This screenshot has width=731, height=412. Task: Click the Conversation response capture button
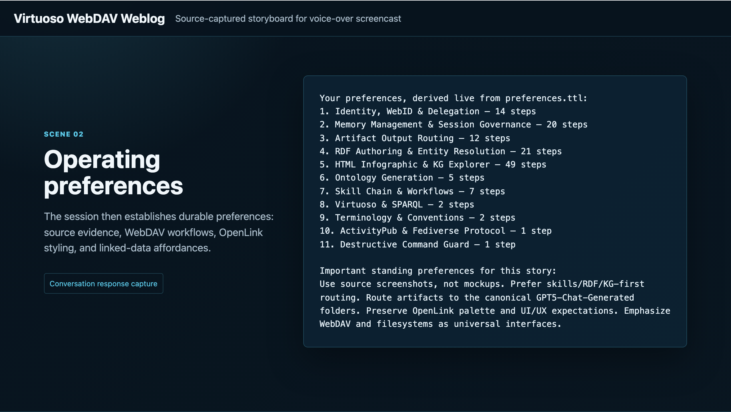[103, 283]
